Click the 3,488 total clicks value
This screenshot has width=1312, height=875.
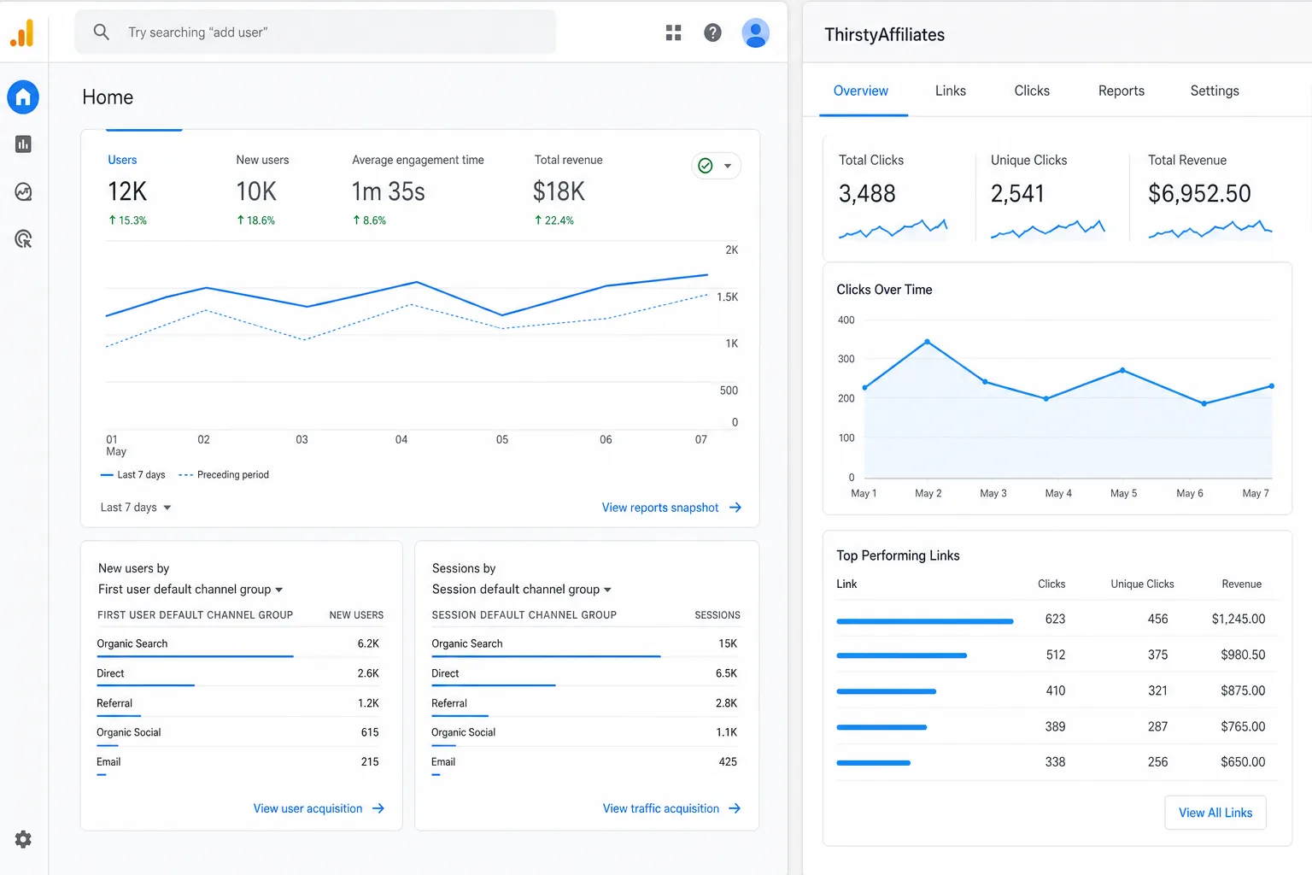click(x=867, y=194)
